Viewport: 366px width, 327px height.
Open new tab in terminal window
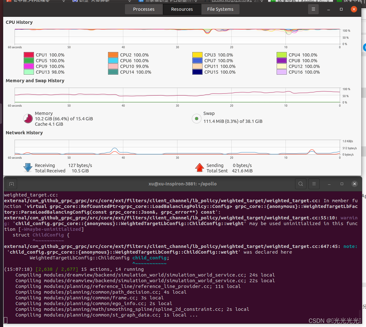click(11, 184)
